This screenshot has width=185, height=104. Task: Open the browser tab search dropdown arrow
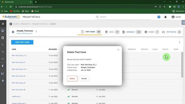164,2
